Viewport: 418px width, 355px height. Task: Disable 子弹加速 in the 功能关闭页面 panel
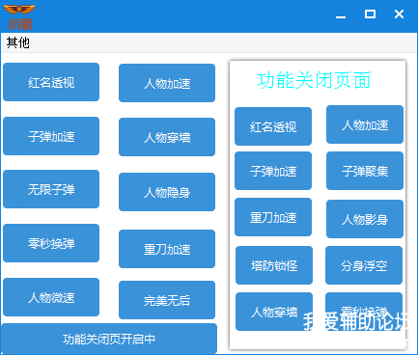click(x=273, y=171)
